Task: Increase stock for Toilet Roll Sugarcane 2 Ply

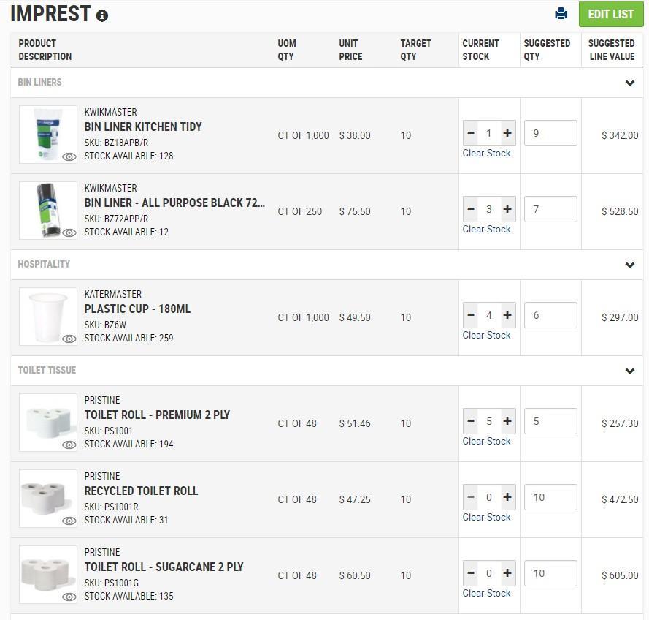Action: (x=507, y=573)
